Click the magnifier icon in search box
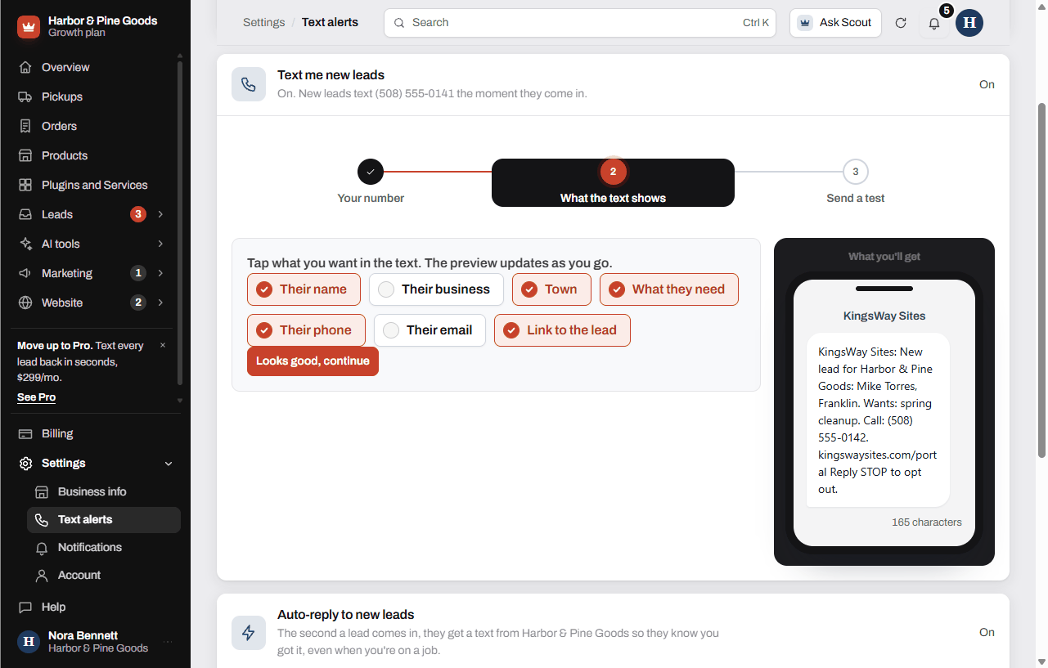The image size is (1048, 668). (399, 23)
